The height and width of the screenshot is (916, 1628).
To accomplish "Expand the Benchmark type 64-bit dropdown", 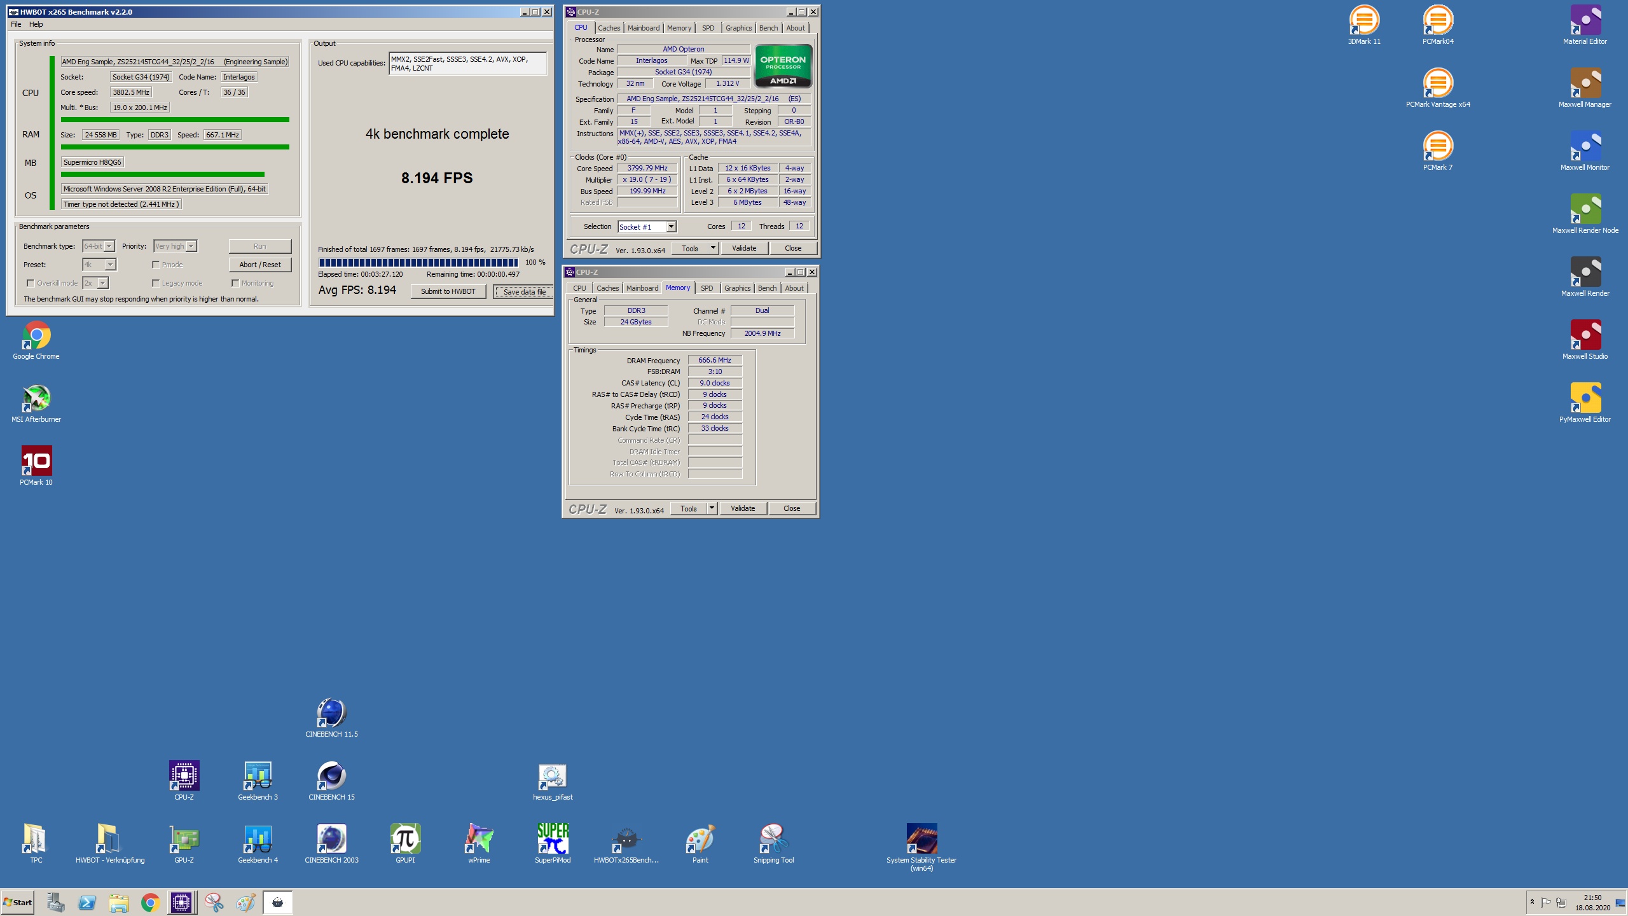I will 109,246.
